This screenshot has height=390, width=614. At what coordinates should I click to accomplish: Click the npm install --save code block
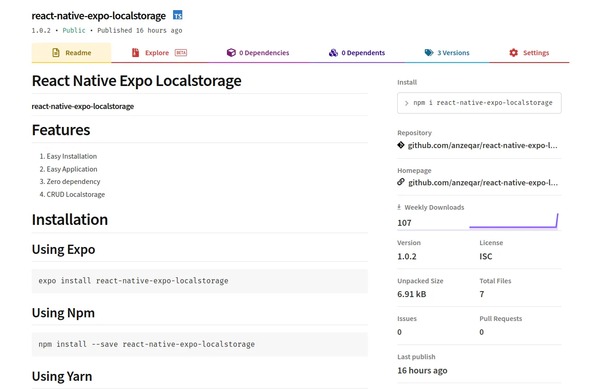pyautogui.click(x=200, y=344)
